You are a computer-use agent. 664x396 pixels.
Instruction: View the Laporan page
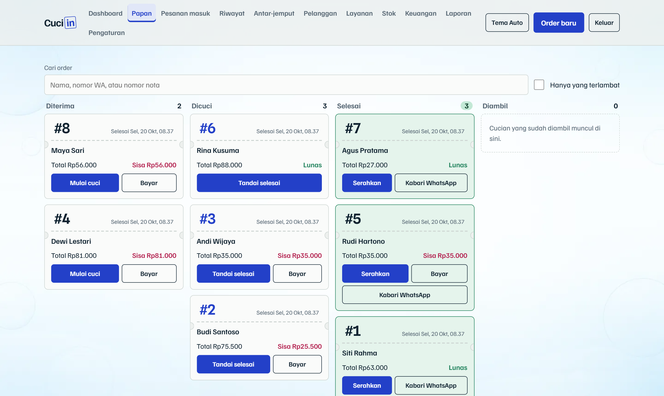click(x=458, y=13)
